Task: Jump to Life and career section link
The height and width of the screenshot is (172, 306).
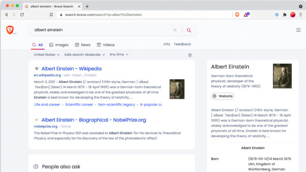Action: (47, 105)
